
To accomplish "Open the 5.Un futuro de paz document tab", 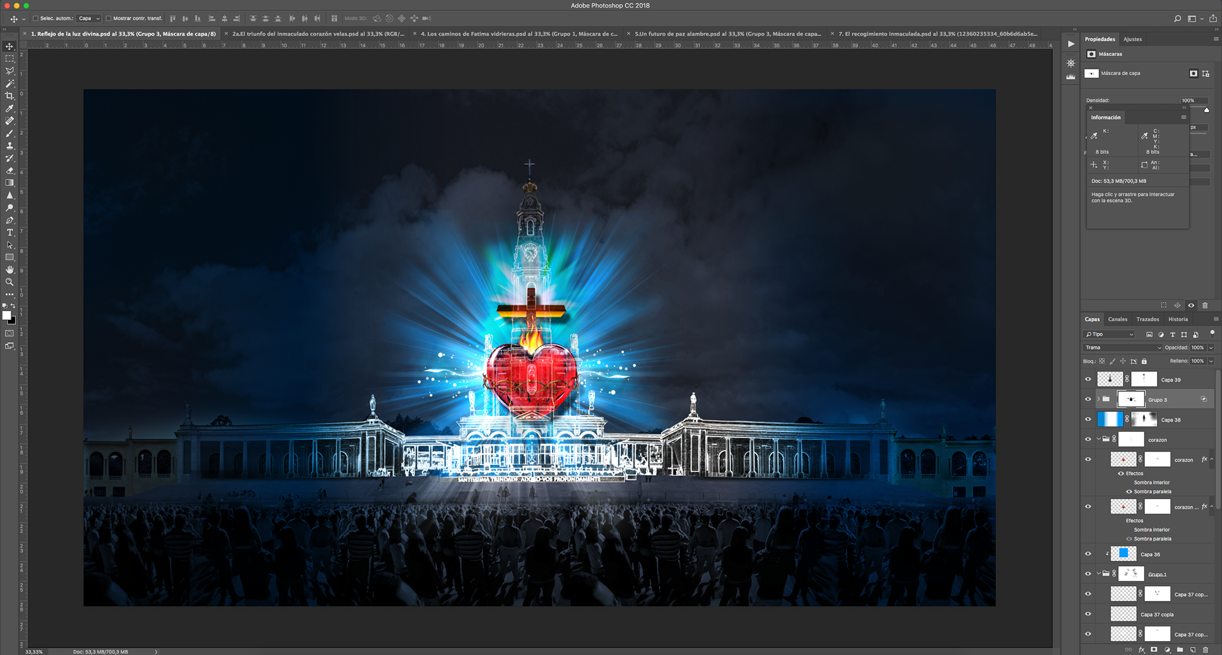I will (728, 34).
